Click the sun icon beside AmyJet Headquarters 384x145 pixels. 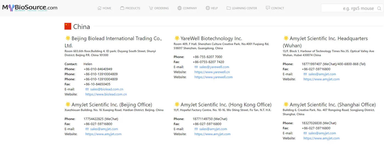(286, 38)
